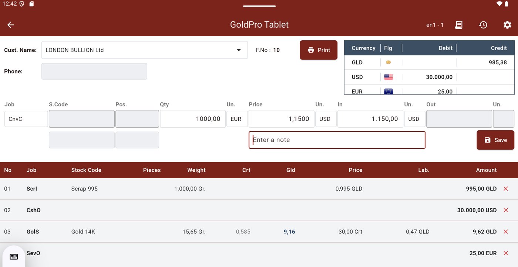Click the en1 - 1 label
Image resolution: width=518 pixels, height=267 pixels.
pos(435,25)
